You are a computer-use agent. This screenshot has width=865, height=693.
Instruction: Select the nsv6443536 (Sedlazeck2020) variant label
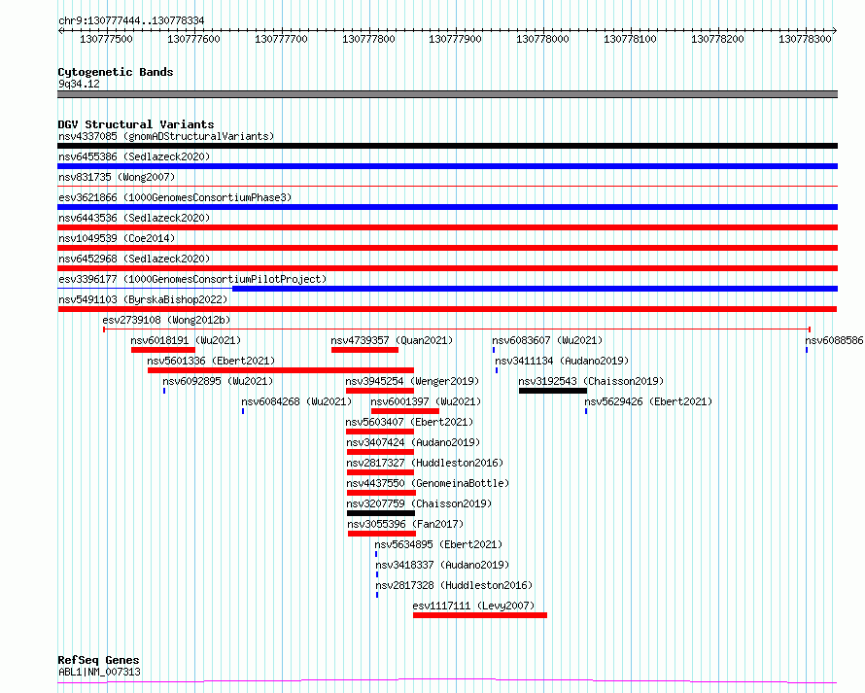[134, 218]
